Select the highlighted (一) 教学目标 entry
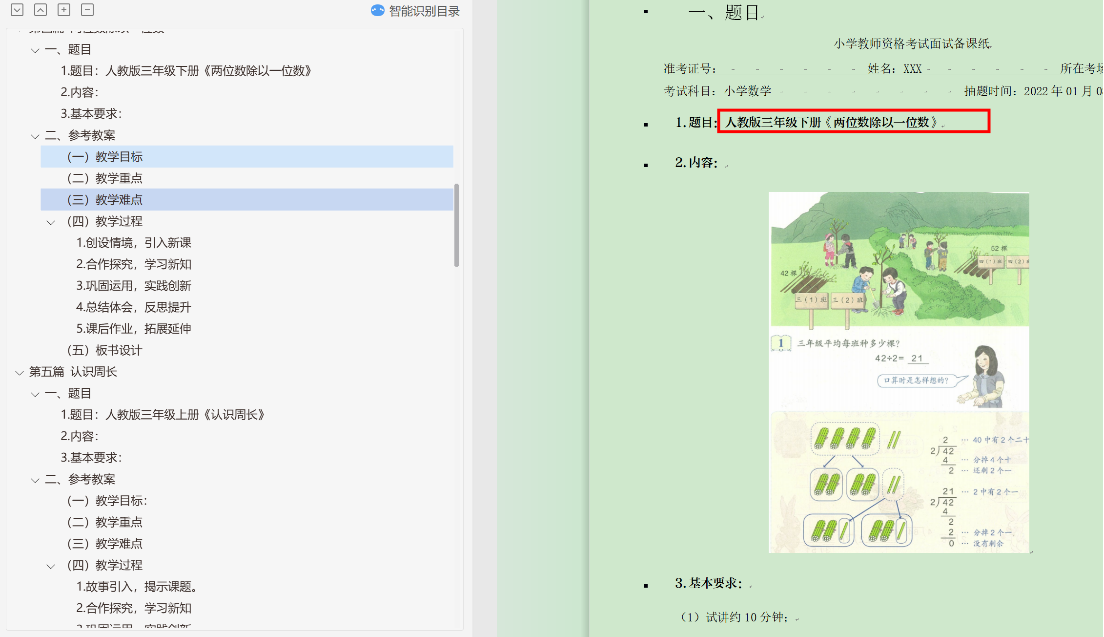Image resolution: width=1104 pixels, height=637 pixels. (x=119, y=157)
